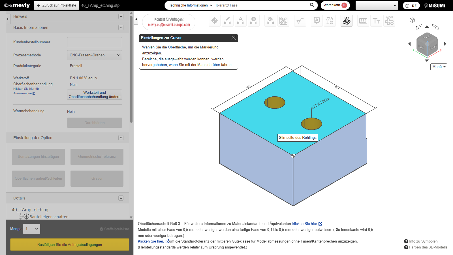Screen dimensions: 453x255
Task: Click the Kundenbestellnummer input field
Action: click(x=94, y=42)
